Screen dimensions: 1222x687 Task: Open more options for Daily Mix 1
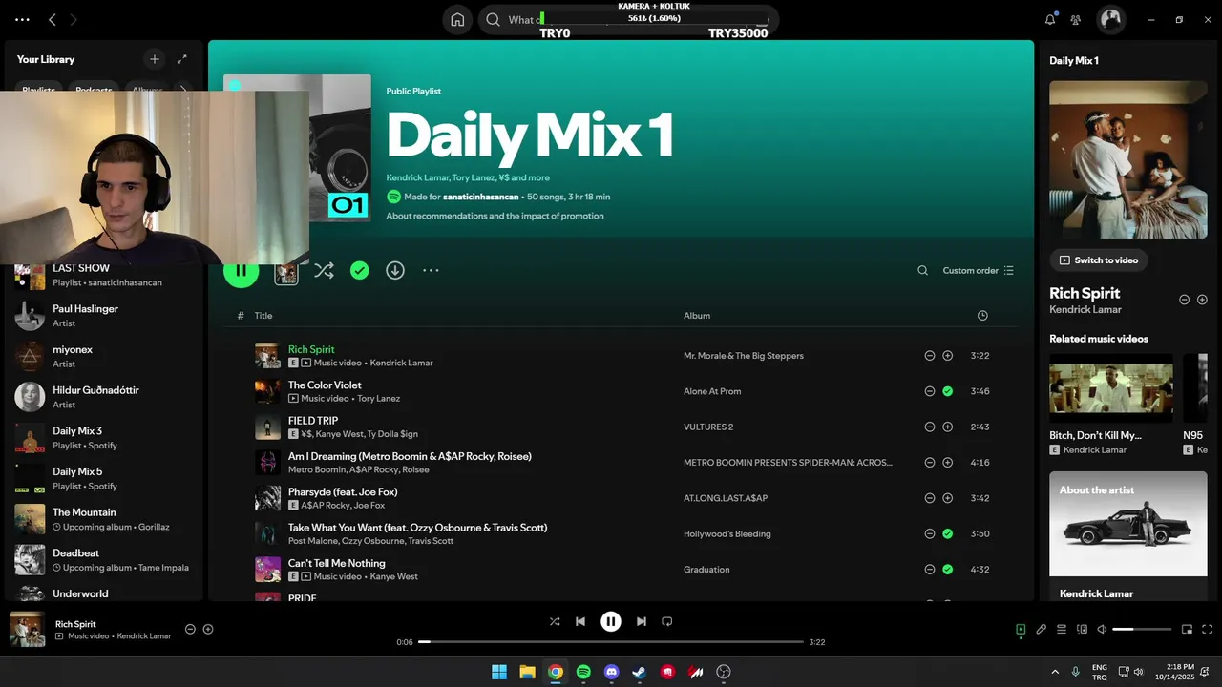(x=431, y=271)
